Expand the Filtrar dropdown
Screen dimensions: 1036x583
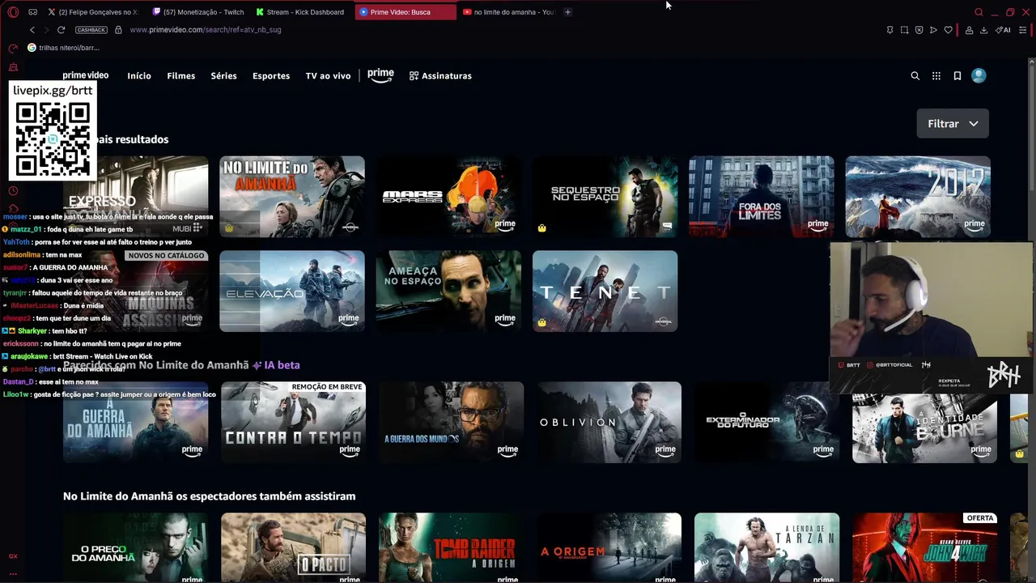(953, 124)
